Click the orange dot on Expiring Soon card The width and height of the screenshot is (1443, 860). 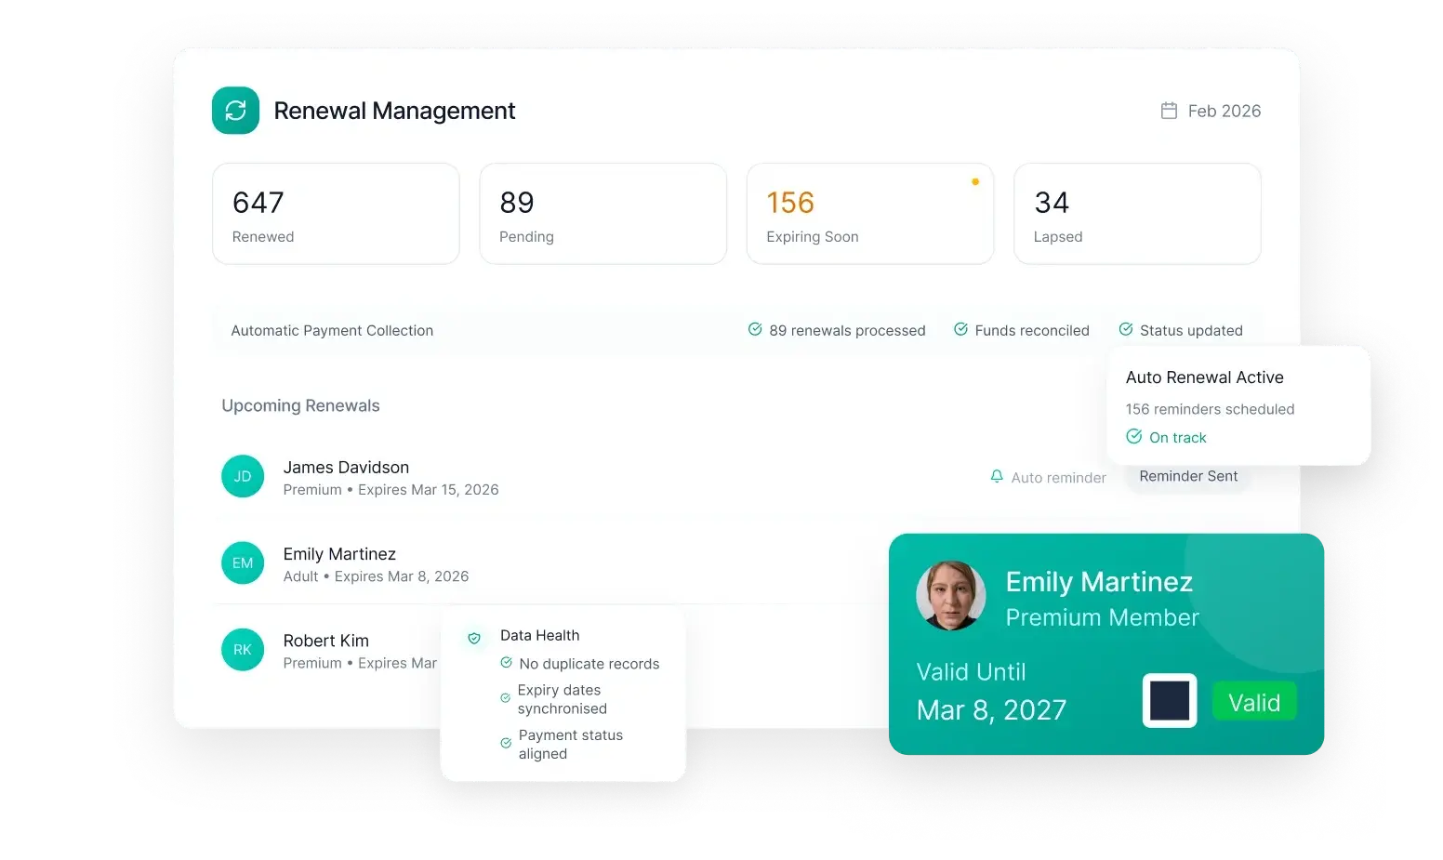[975, 182]
